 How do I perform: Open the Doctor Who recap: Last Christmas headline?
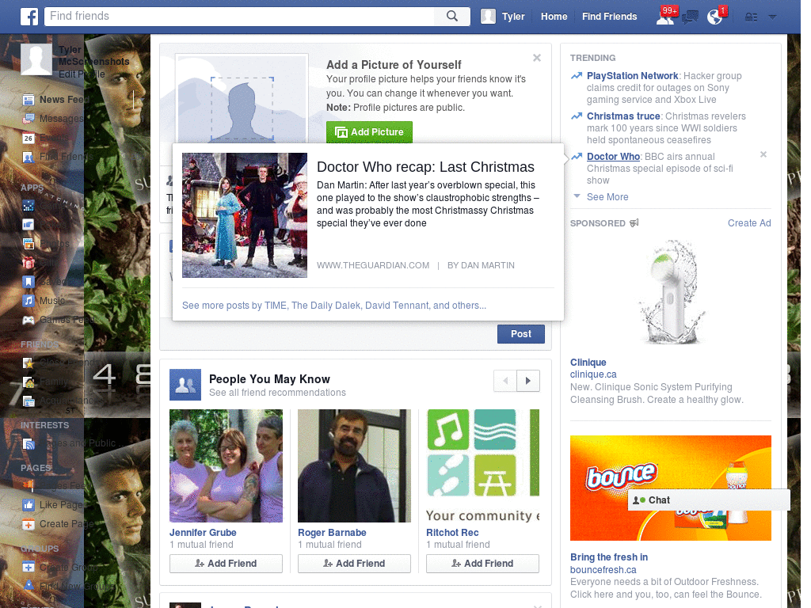425,167
